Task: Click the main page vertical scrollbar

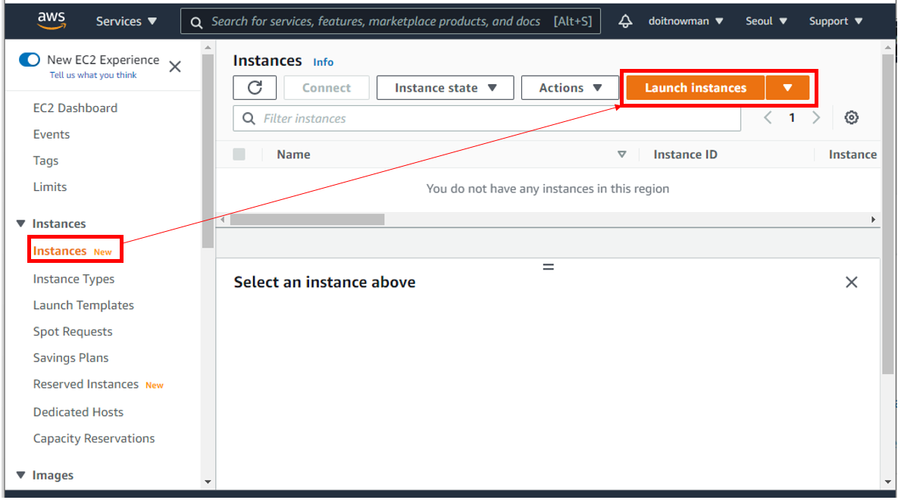Action: [888, 213]
